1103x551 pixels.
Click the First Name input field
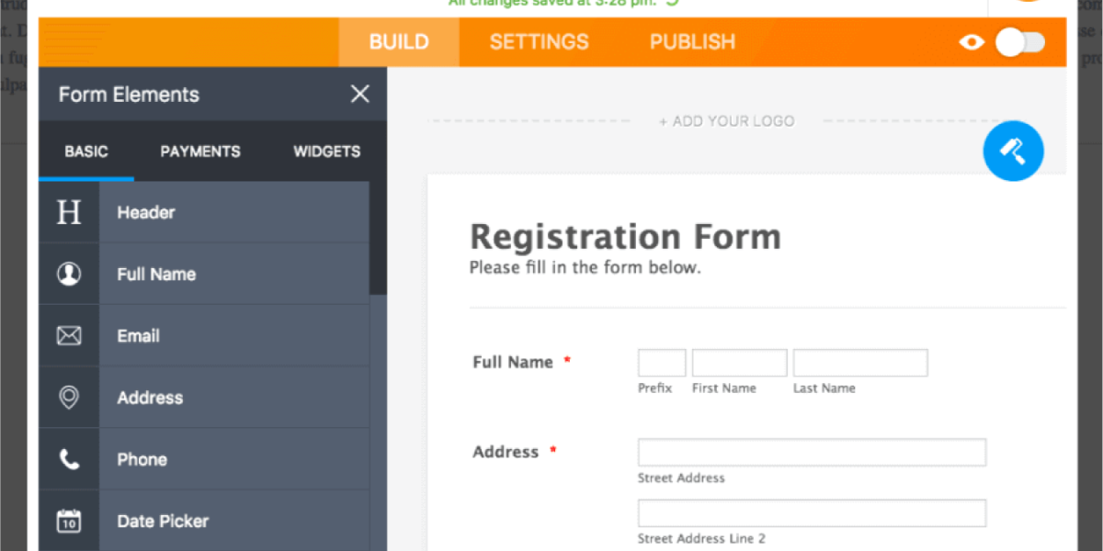coord(739,363)
